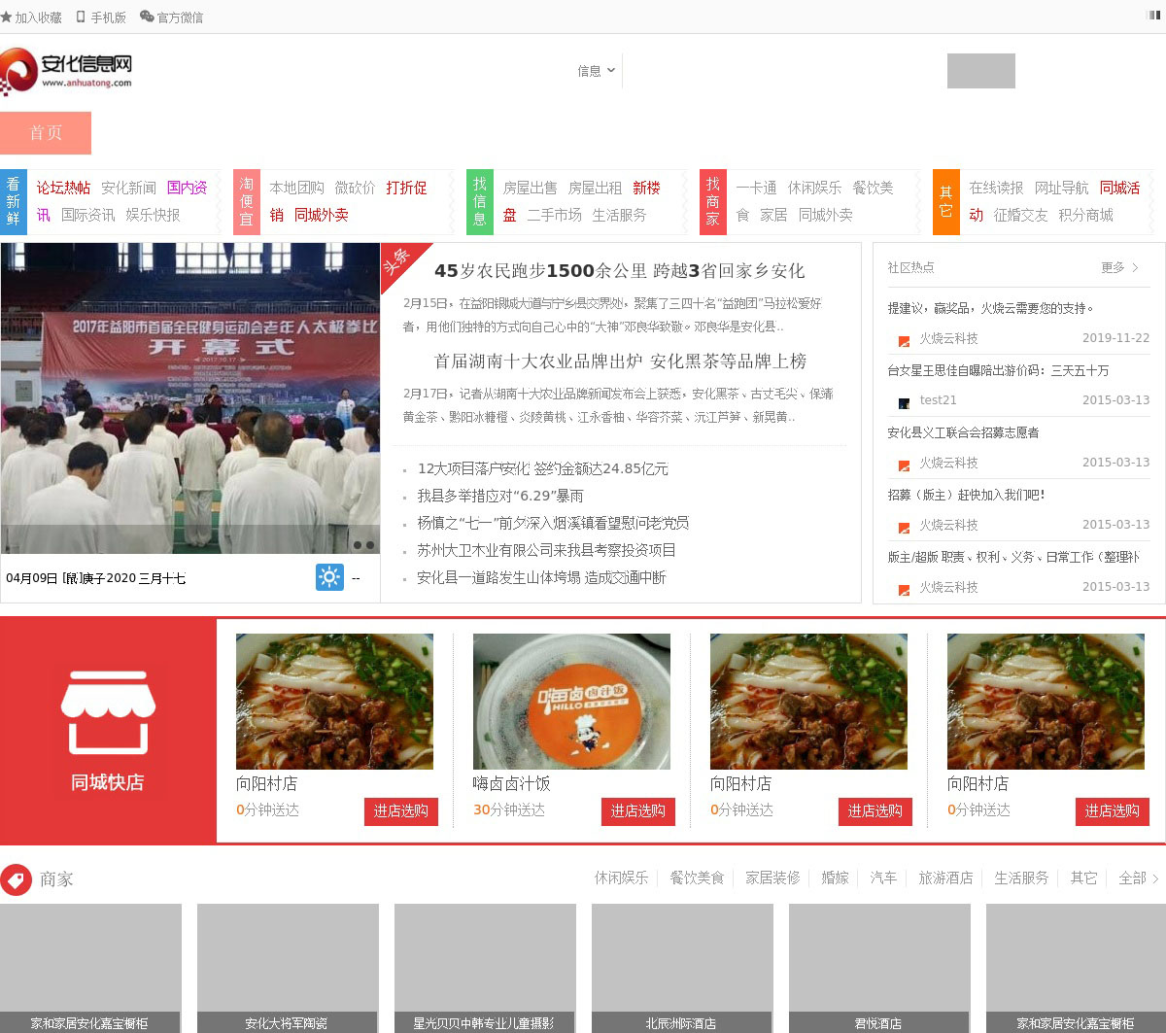1166x1033 pixels.
Task: Open news item 安化县一道路发生山体垮塌
Action: (541, 577)
